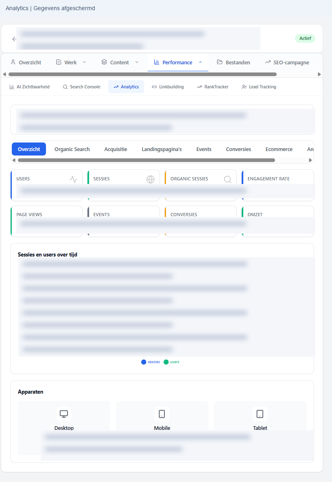
Task: Click the search icon in Organic Sessies card
Action: click(227, 179)
